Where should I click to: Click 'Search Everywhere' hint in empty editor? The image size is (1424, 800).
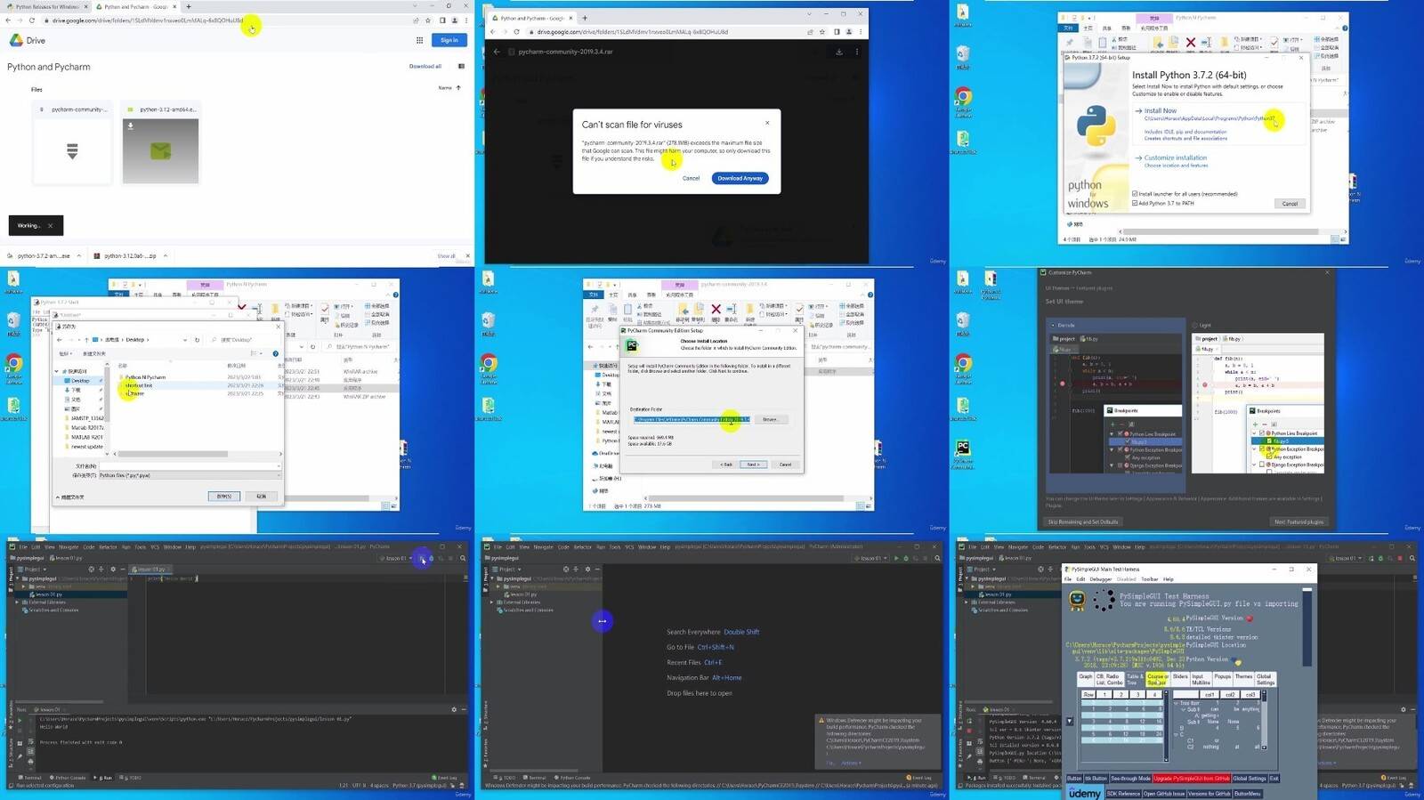pos(693,632)
